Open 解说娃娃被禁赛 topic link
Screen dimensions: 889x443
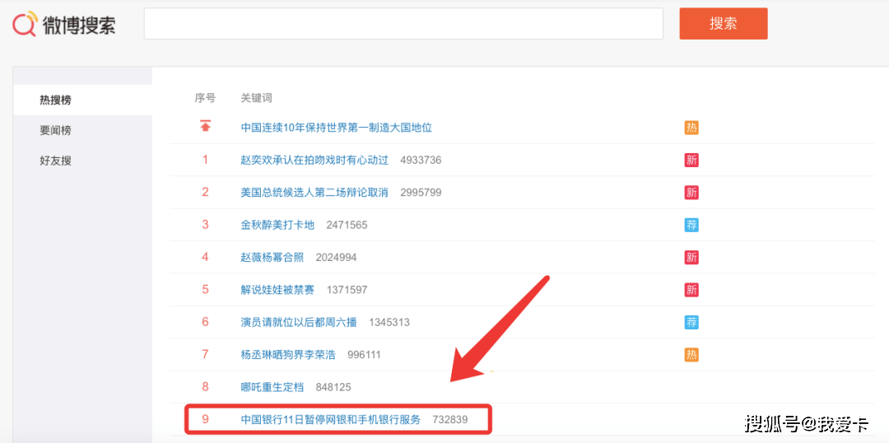(x=277, y=290)
